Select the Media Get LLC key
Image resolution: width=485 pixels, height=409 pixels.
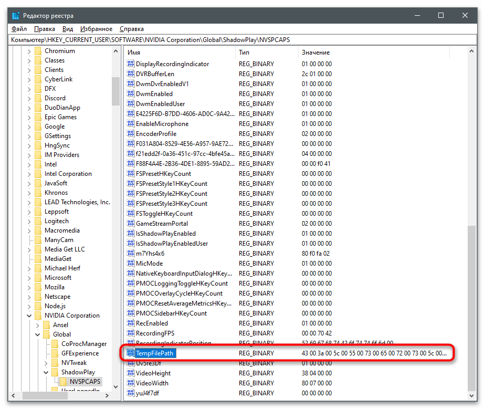(65, 249)
